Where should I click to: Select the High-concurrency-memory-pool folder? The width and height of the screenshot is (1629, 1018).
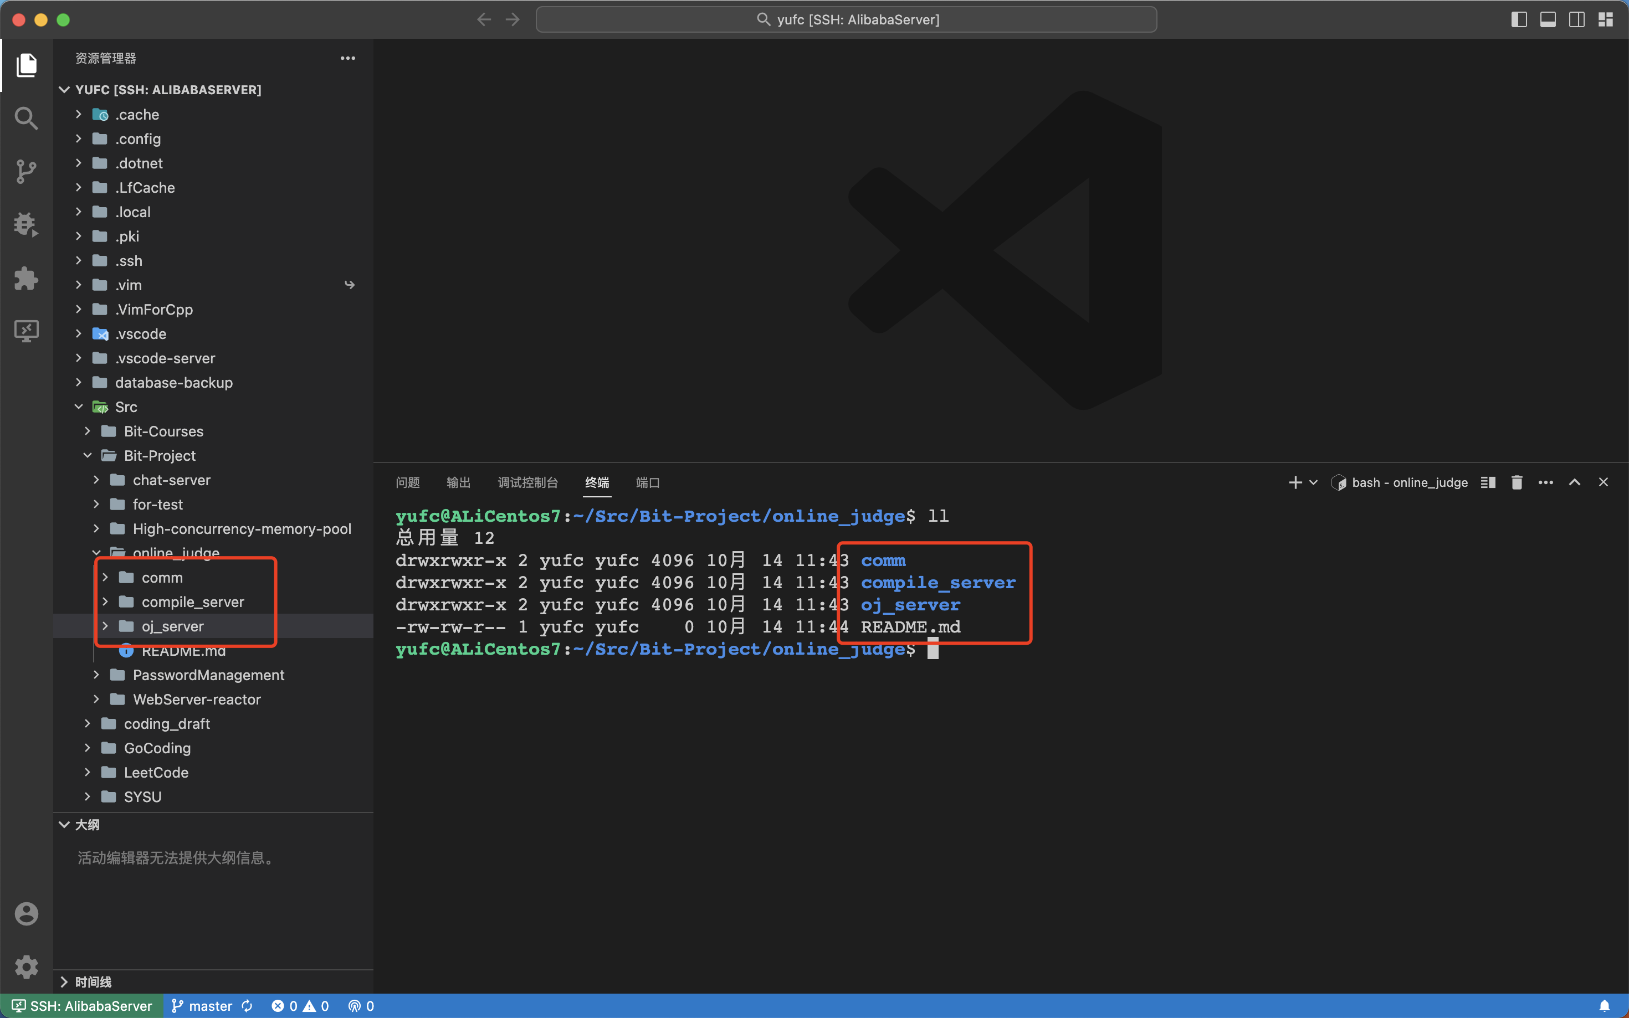[x=213, y=528]
